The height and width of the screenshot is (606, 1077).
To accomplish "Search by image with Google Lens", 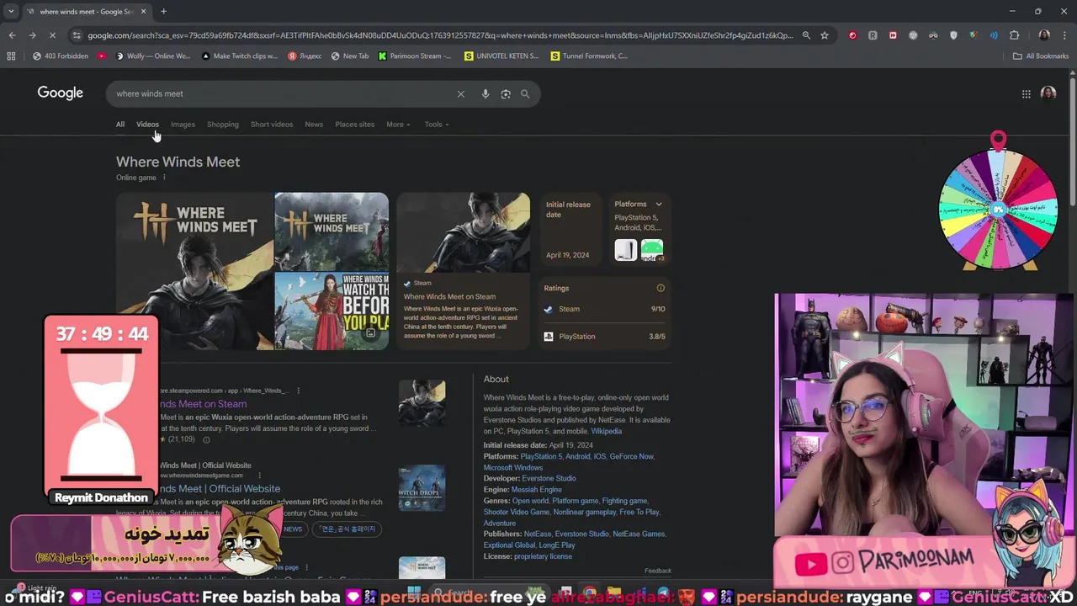I will pos(506,94).
